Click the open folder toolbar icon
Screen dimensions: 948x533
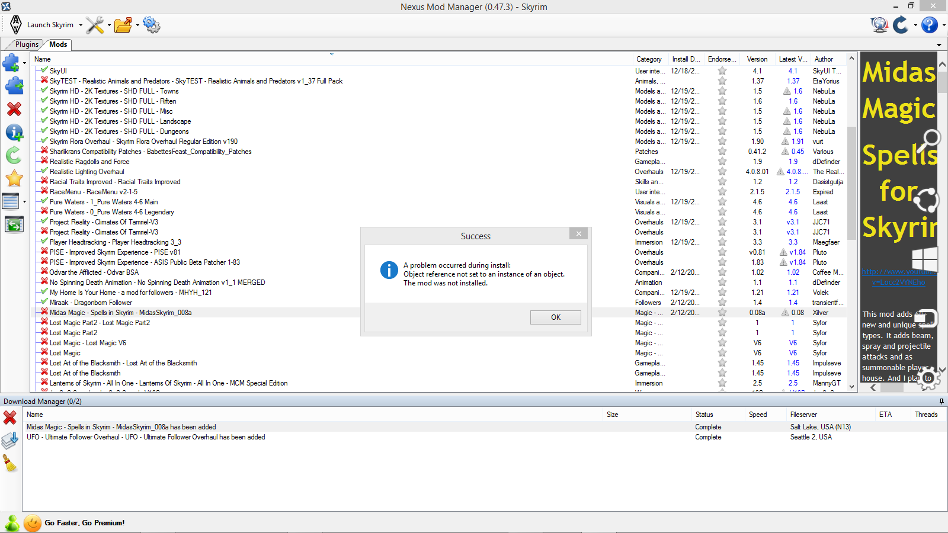click(x=123, y=25)
